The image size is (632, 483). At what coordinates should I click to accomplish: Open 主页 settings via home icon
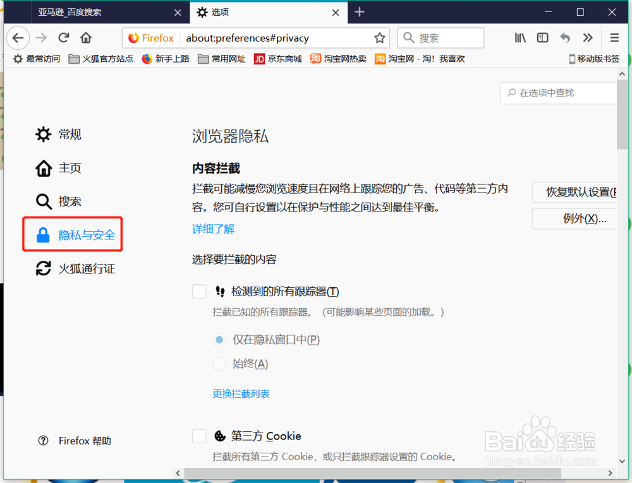click(42, 168)
